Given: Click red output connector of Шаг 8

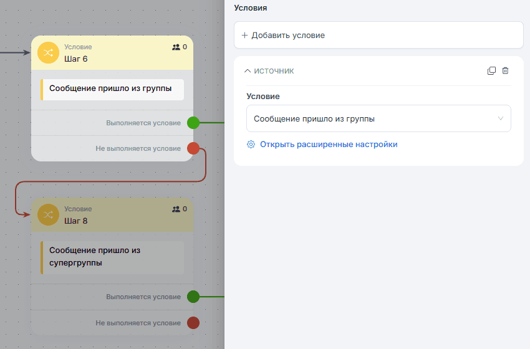Looking at the screenshot, I should click(193, 323).
